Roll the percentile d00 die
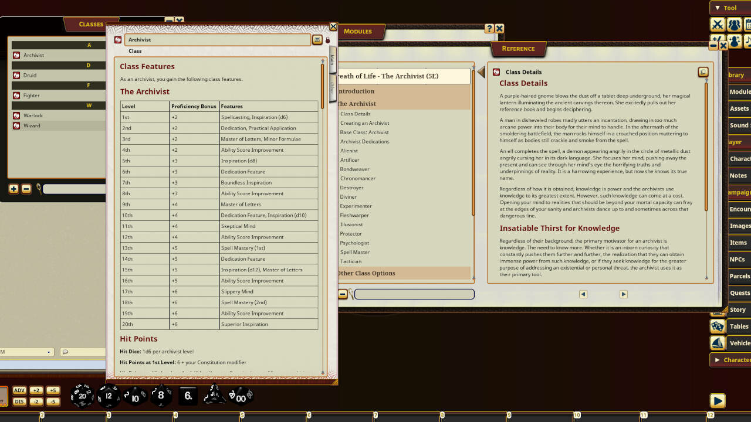Screen dimensions: 751x422 tap(239, 396)
